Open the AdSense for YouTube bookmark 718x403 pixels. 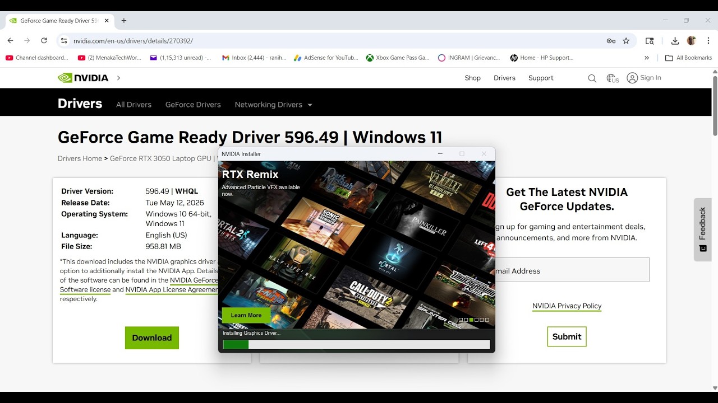tap(326, 58)
